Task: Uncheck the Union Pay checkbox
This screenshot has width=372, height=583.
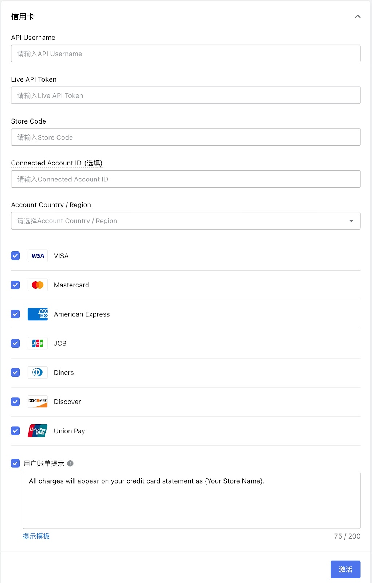Action: point(15,431)
